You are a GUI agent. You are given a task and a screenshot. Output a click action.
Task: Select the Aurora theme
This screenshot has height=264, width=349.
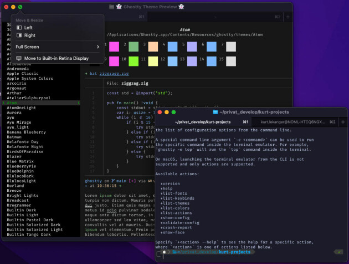tap(14, 113)
